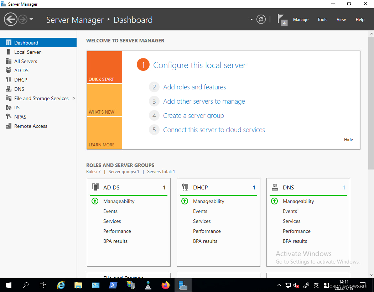Open AD DS tile title
Viewport: 374px width, 292px height.
111,188
